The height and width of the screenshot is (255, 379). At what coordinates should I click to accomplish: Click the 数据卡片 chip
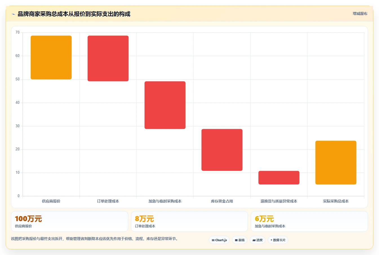pos(278,240)
